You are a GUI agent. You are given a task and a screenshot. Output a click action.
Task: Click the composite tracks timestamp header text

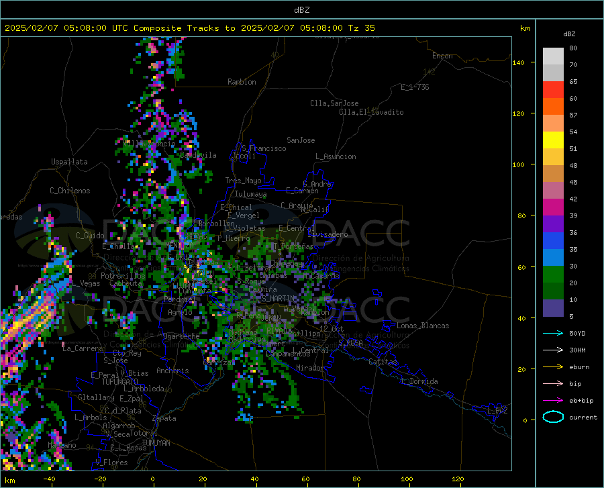click(x=189, y=28)
